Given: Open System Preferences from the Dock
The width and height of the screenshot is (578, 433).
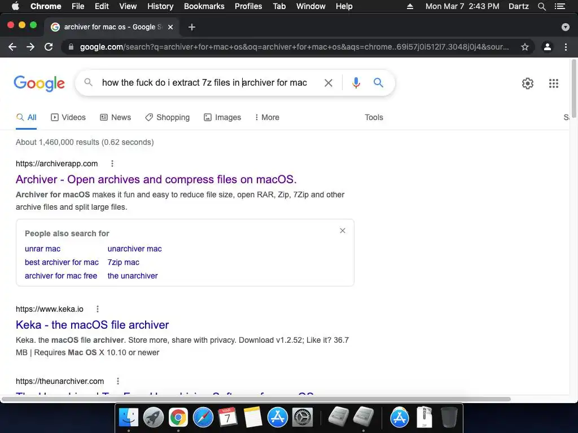Looking at the screenshot, I should pos(303,418).
